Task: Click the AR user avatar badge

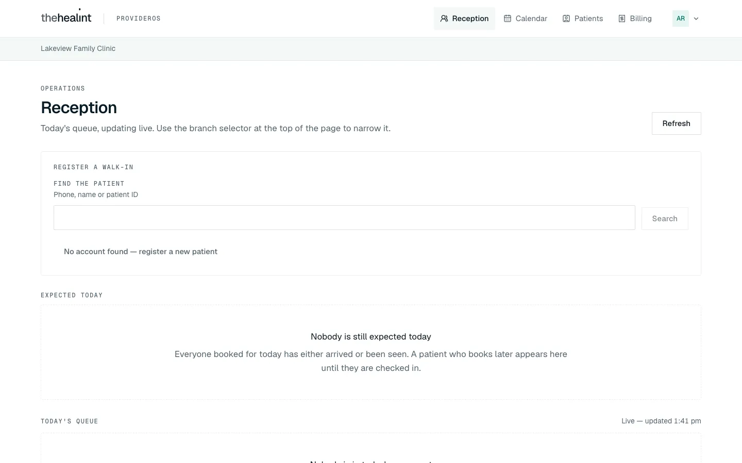Action: tap(681, 19)
